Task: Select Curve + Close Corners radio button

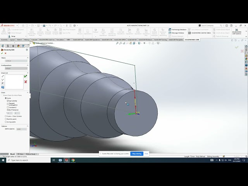Action: [6, 116]
